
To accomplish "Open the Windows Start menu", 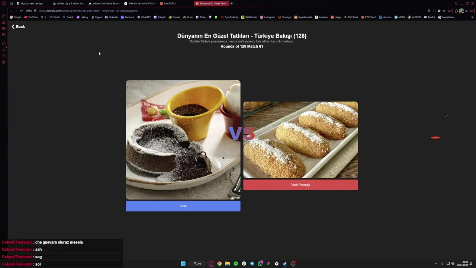I will [183, 264].
